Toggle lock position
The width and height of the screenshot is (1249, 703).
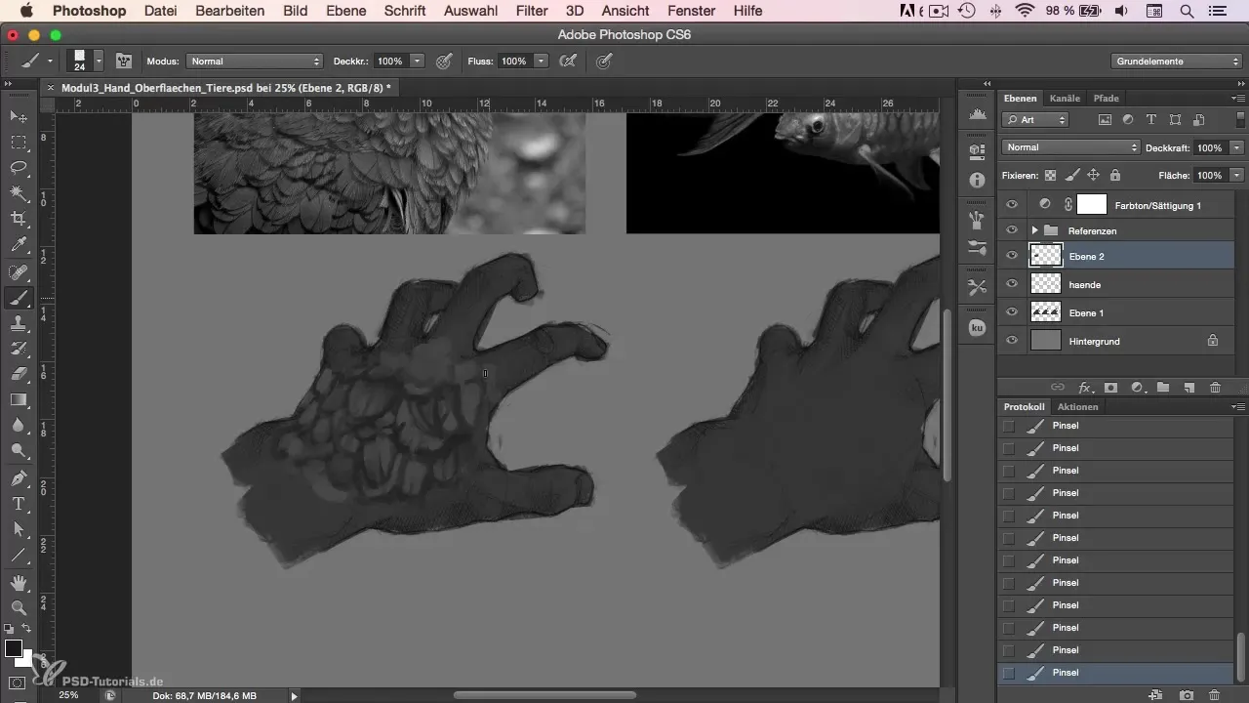(1093, 176)
